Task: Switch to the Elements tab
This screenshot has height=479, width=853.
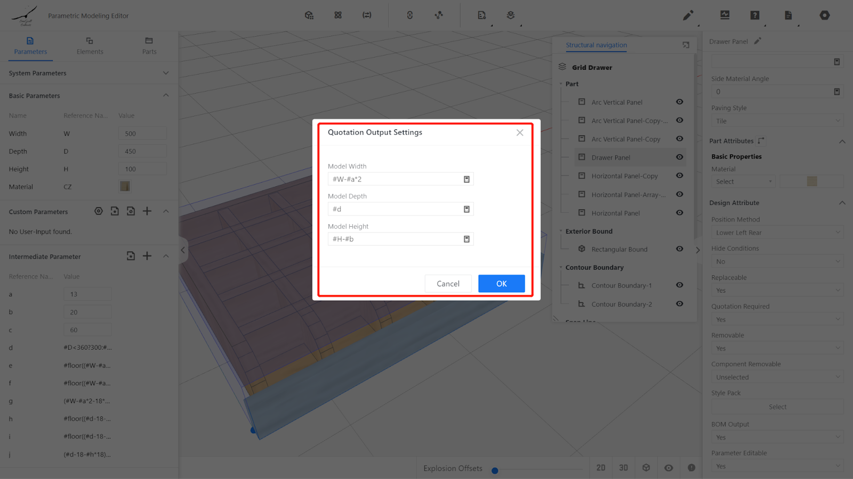Action: click(90, 46)
